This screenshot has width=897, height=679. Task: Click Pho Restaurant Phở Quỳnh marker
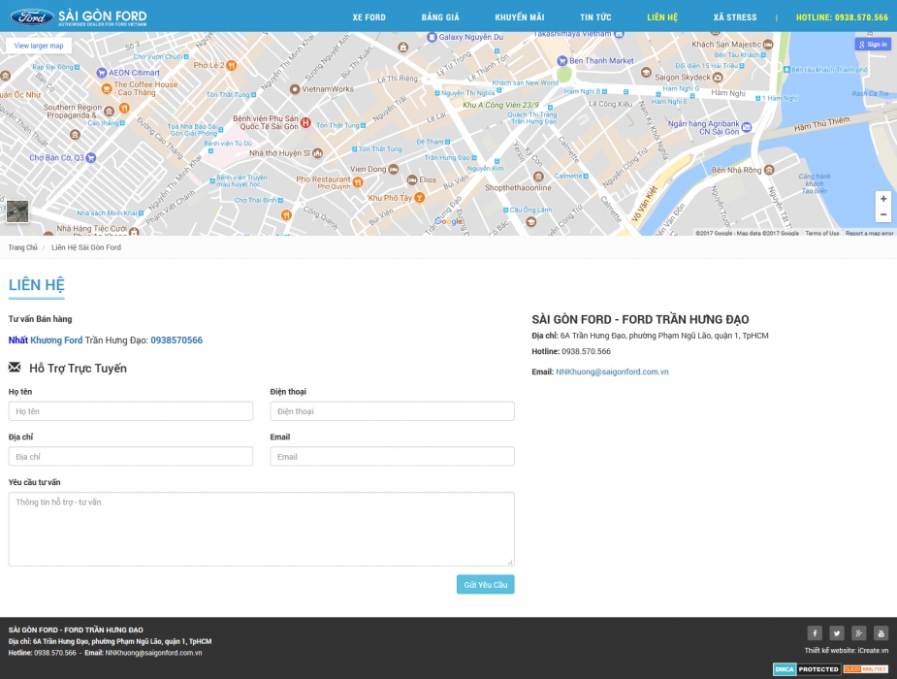point(358,182)
